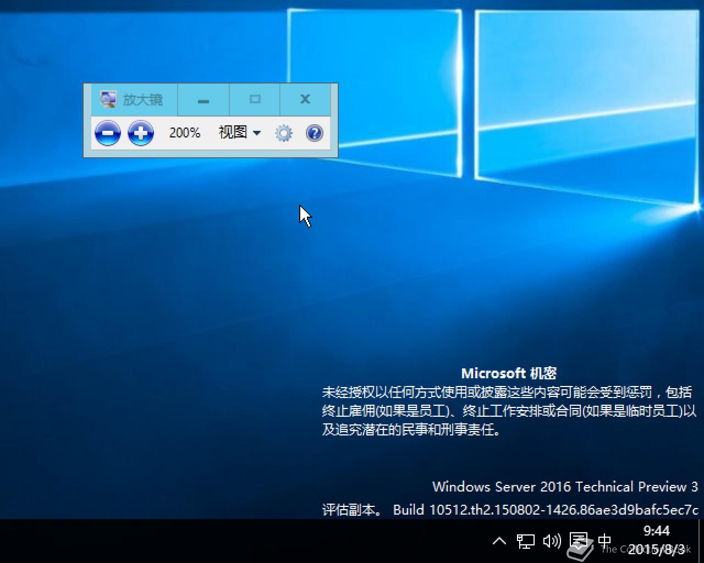Open the volume speaker tray icon
This screenshot has height=563, width=704.
552,541
